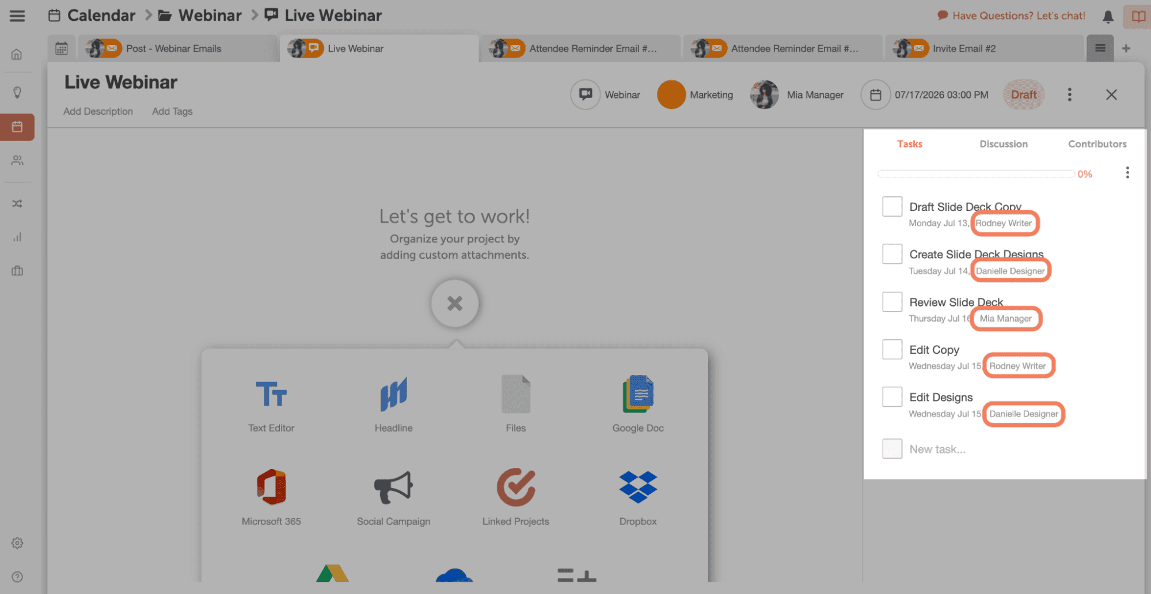Click Add Tags link
Viewport: 1151px width, 594px height.
pyautogui.click(x=172, y=111)
